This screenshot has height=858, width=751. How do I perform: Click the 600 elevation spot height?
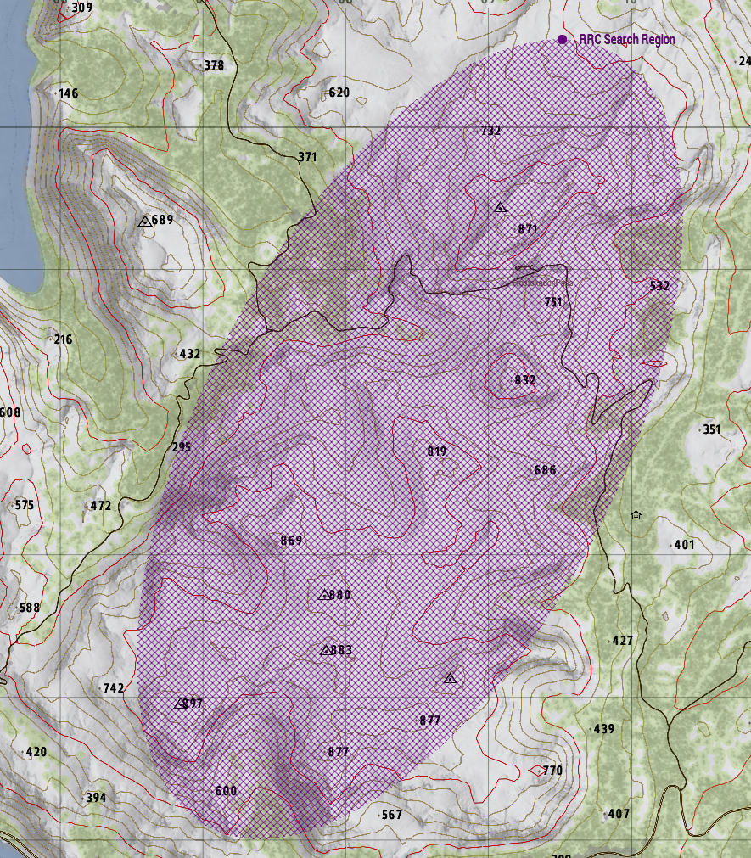pyautogui.click(x=226, y=791)
